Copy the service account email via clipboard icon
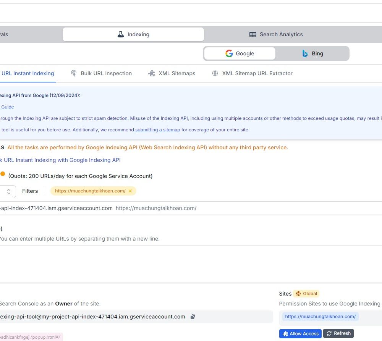This screenshot has height=341, width=382. 193,317
